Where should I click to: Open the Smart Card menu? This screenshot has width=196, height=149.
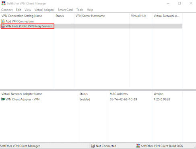[x=65, y=10]
